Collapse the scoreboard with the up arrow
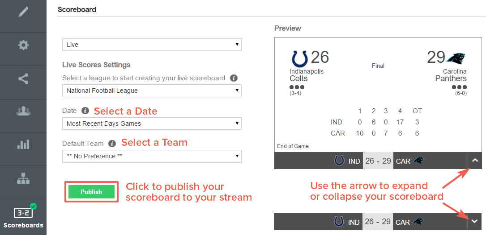Image resolution: width=486 pixels, height=235 pixels. [475, 161]
